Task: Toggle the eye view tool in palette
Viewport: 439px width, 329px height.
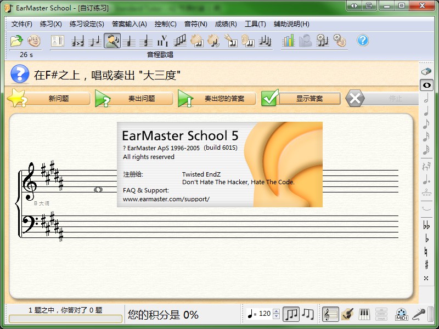Action: (x=426, y=85)
